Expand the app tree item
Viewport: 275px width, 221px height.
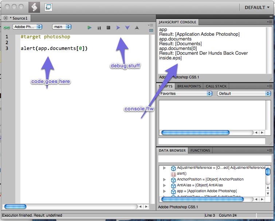[164, 191]
